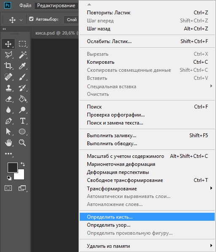Select the Rectangular Marquee tool
The height and width of the screenshot is (252, 216).
[x=22, y=44]
